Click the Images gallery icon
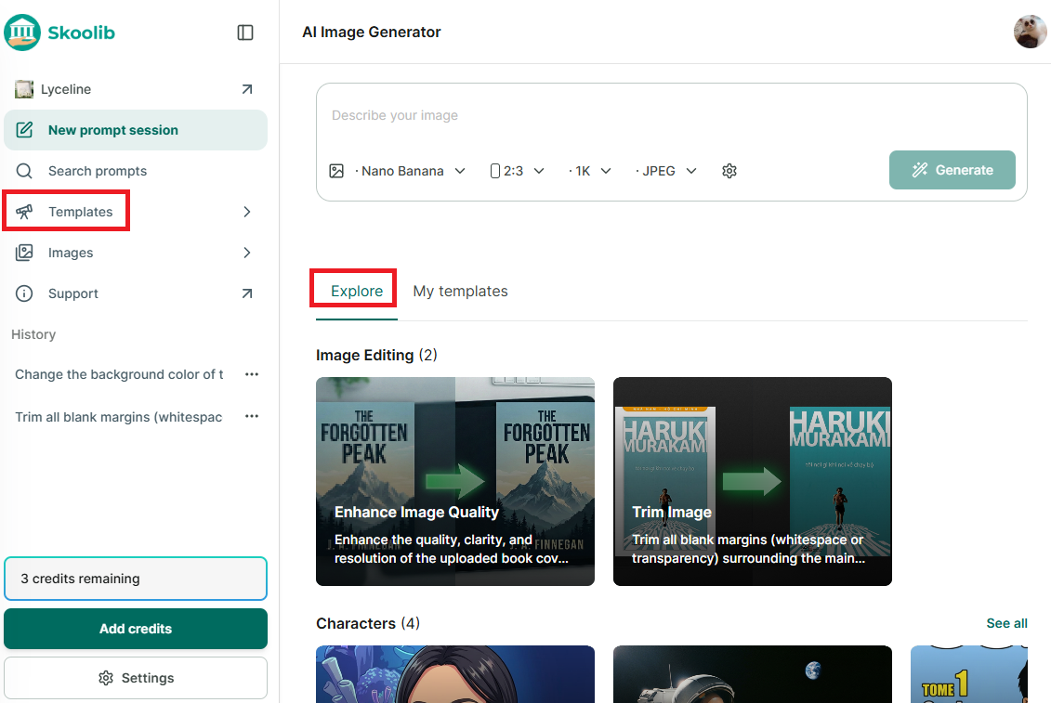 coord(24,253)
